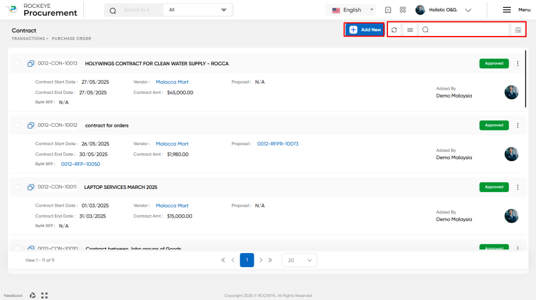Click the recycle icon beside Feedback
The image size is (536, 300).
pyautogui.click(x=32, y=295)
